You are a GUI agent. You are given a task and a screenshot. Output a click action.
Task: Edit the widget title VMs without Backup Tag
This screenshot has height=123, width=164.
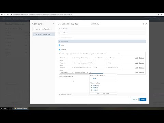tap(74, 24)
